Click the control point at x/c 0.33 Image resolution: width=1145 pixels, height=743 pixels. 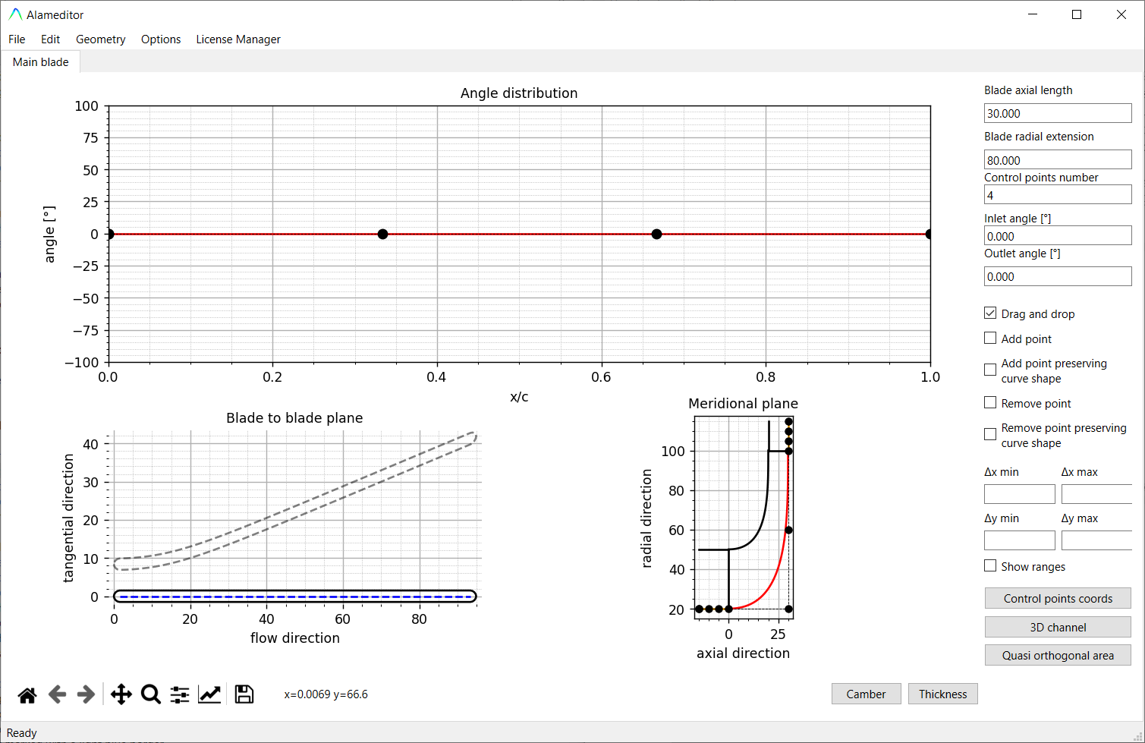[x=383, y=235]
